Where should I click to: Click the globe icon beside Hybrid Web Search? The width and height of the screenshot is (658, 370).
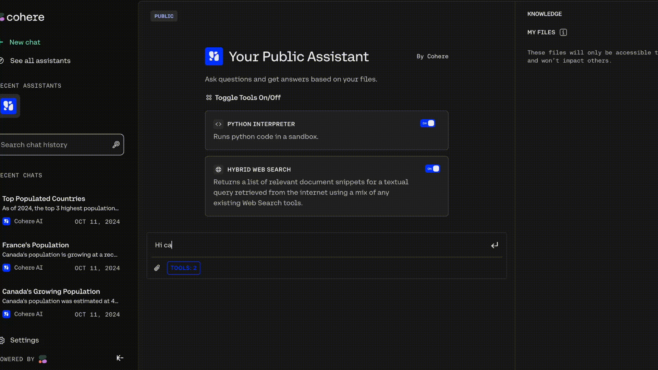pyautogui.click(x=218, y=170)
